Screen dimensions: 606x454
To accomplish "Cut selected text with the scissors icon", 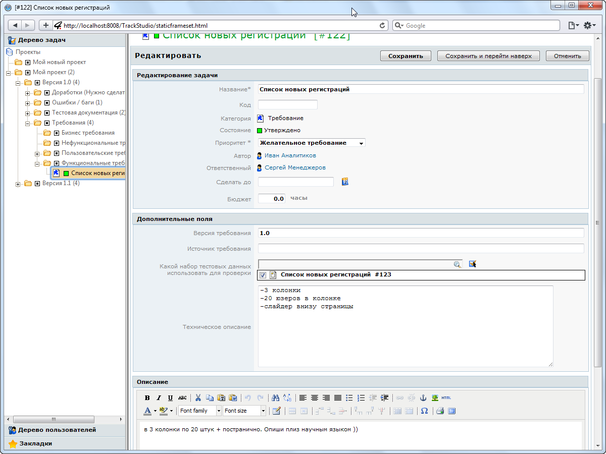I will [x=198, y=398].
